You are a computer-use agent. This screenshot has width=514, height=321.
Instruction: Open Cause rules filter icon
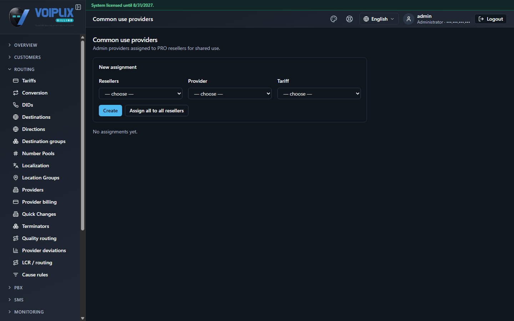(x=16, y=275)
